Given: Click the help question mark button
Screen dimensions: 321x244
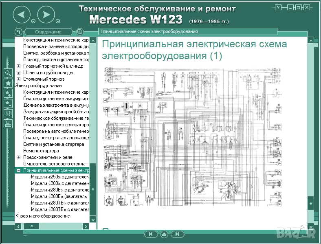Looking at the screenshot, I should click(278, 7).
